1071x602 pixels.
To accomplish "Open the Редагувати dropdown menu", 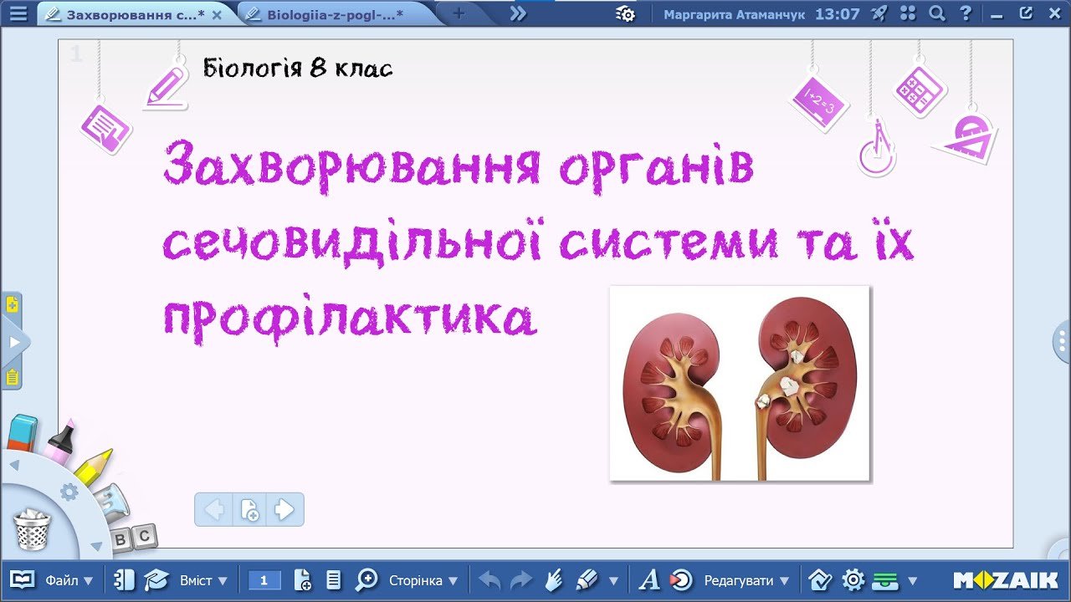I will 746,580.
